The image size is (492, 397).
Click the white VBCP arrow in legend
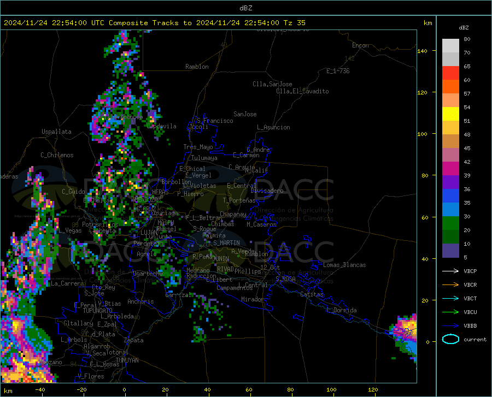450,271
